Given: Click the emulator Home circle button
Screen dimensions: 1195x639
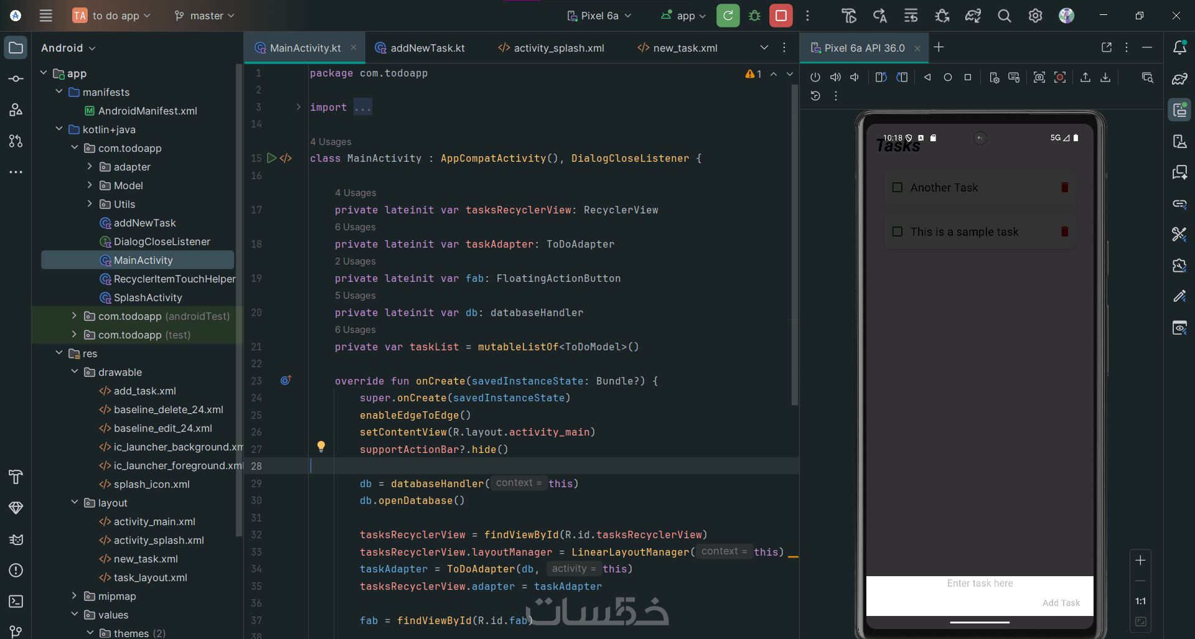Looking at the screenshot, I should click(x=947, y=77).
